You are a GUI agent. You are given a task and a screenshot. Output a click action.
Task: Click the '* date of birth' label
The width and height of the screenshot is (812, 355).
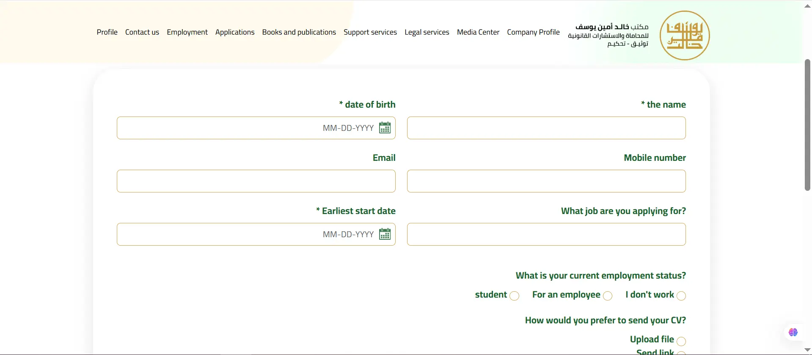(x=367, y=105)
